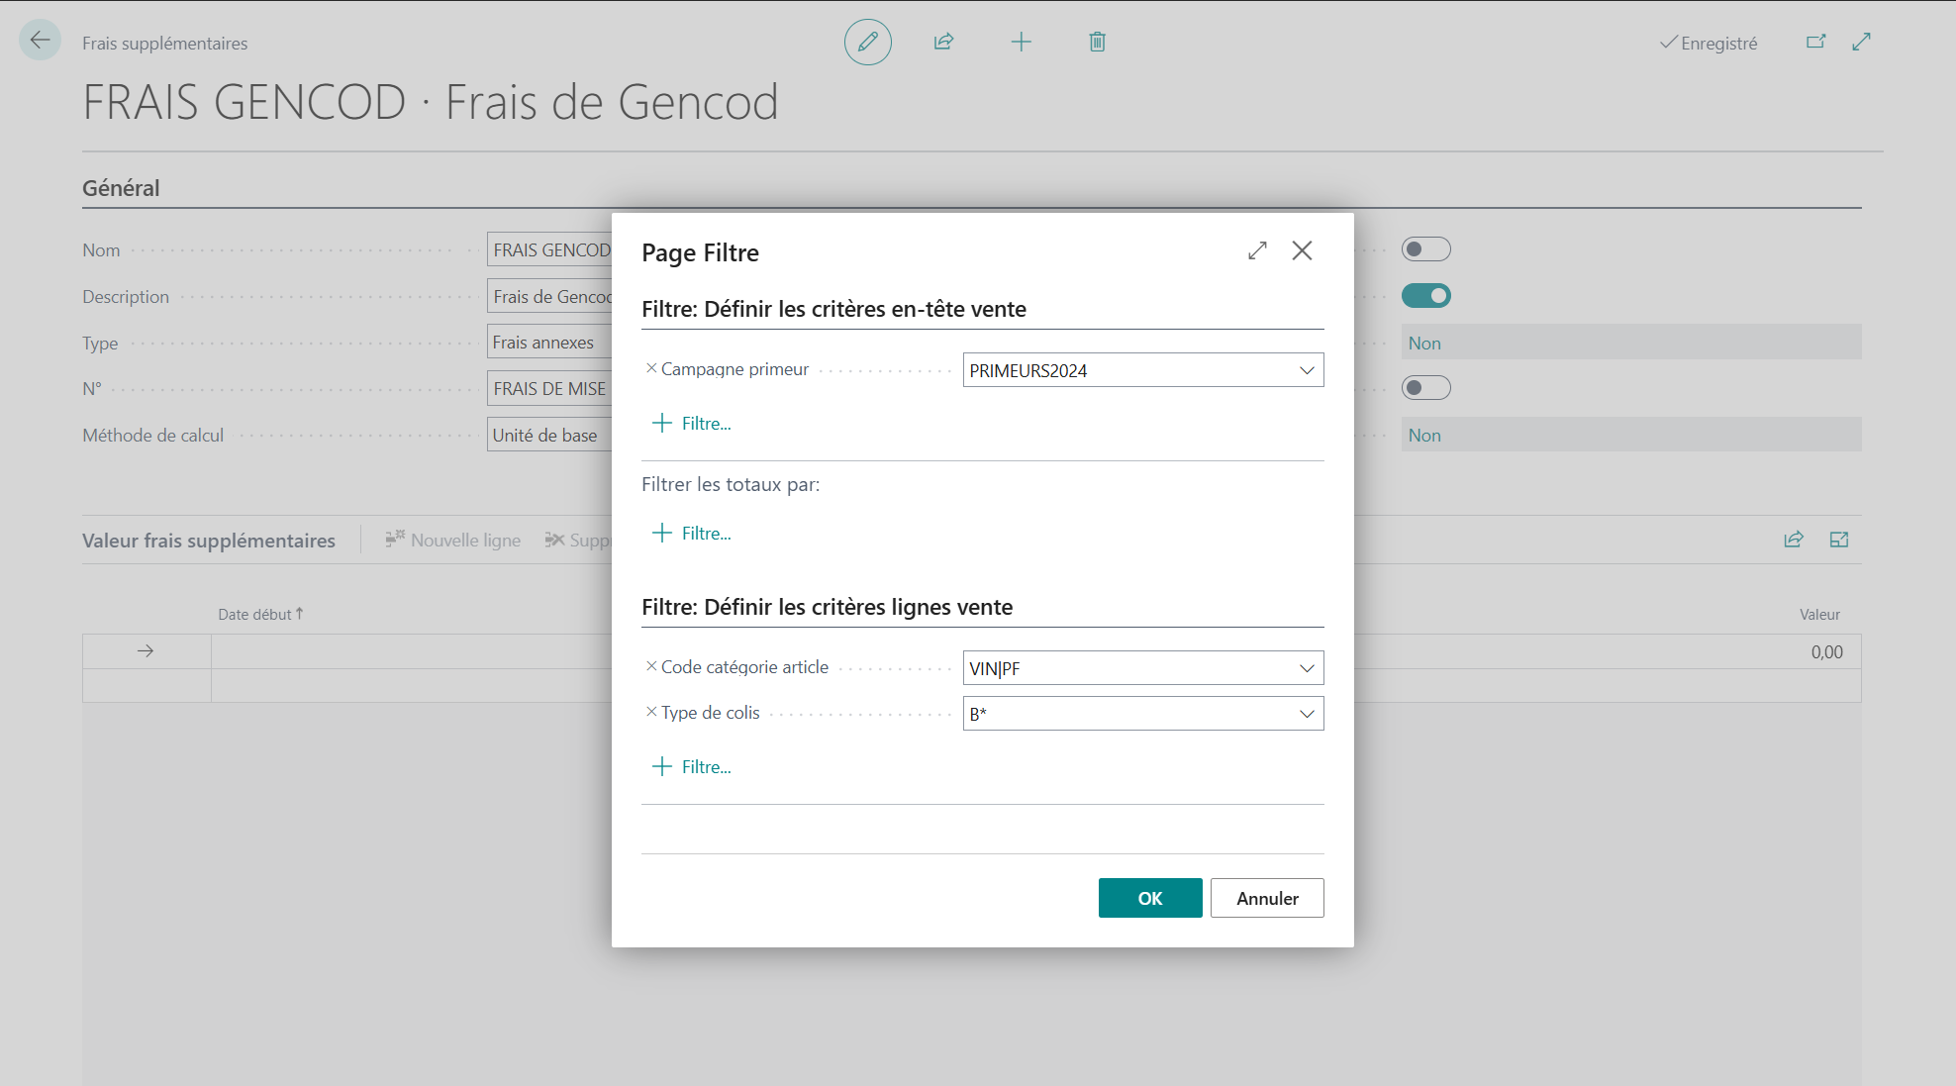1956x1086 pixels.
Task: Toggle the enabled switch beside Description row
Action: point(1426,295)
